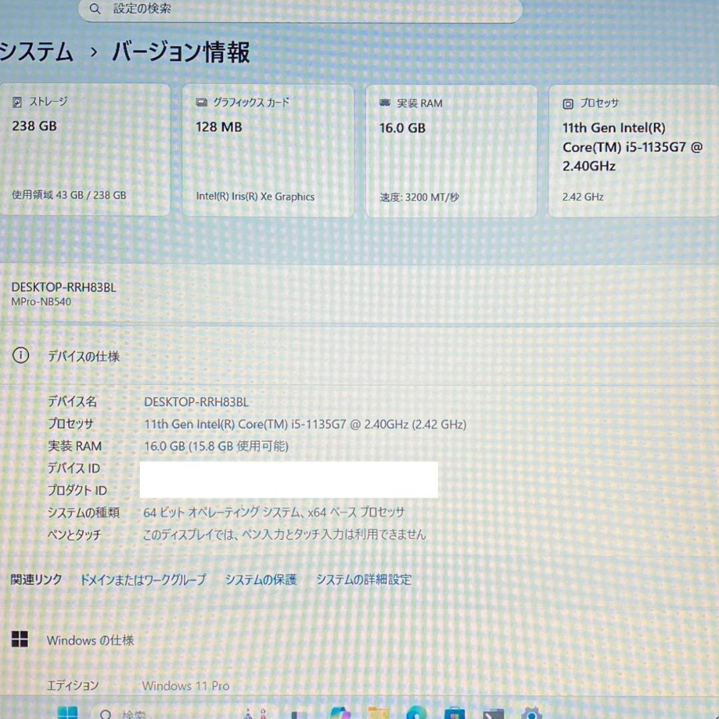Click the ペンとタッチ label
719x719 pixels.
tap(75, 534)
